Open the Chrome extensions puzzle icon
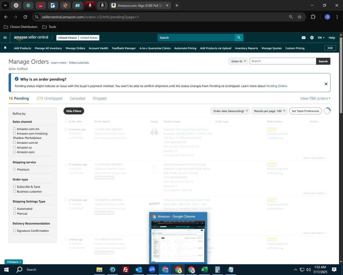The width and height of the screenshot is (343, 275). point(313,17)
